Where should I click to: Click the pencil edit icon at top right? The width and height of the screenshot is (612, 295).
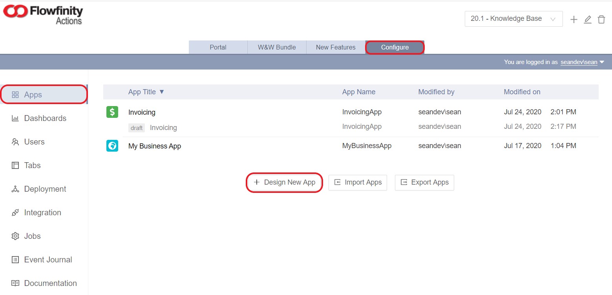click(x=588, y=19)
